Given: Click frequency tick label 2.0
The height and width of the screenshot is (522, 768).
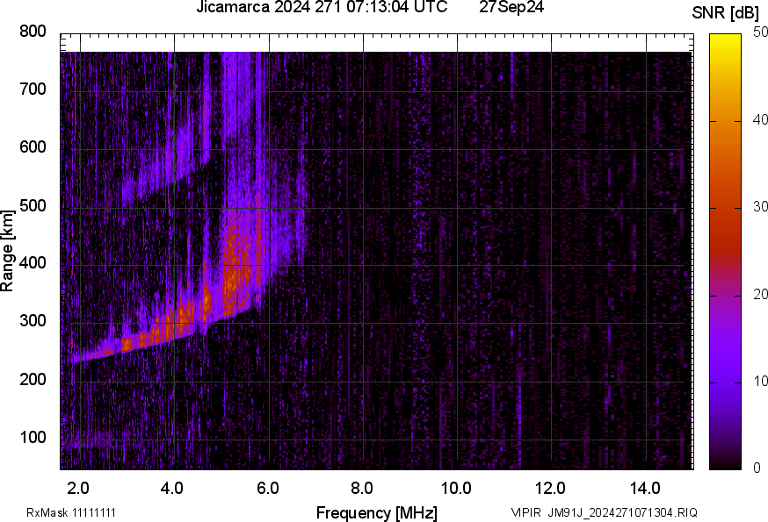Looking at the screenshot, I should [x=78, y=488].
